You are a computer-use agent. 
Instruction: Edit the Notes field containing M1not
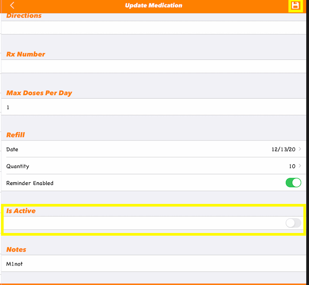154,263
